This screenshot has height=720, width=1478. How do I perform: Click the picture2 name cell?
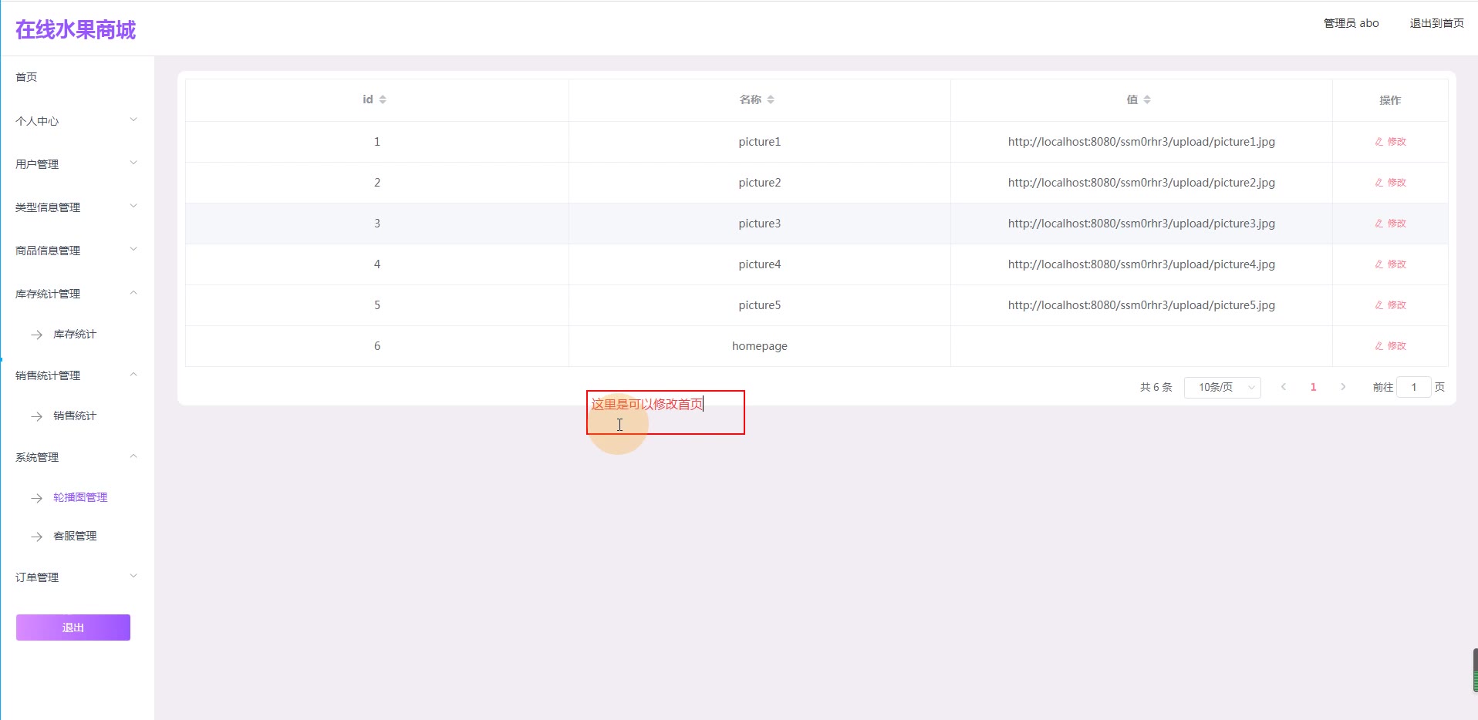coord(760,183)
